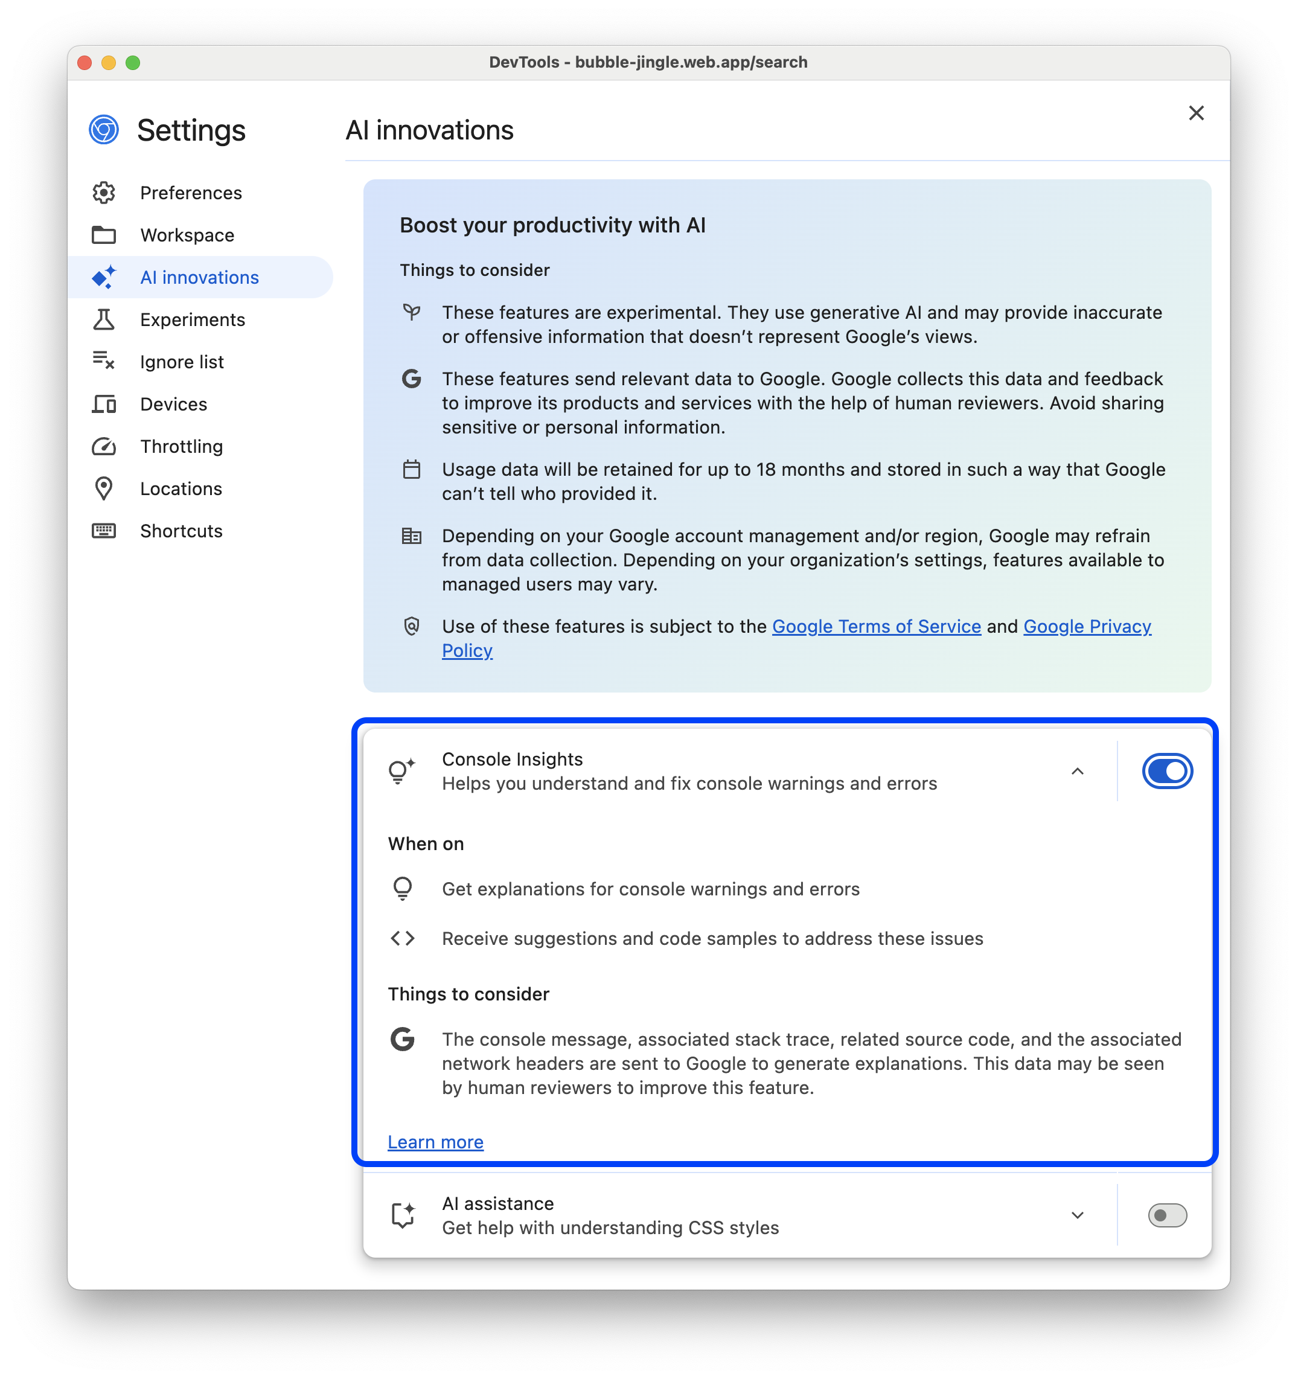1298x1379 pixels.
Task: Click the Preferences gear icon
Action: 105,191
